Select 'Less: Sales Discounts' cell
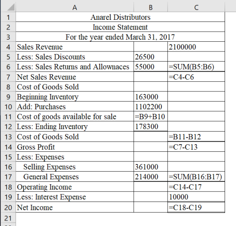The image size is (236, 226). (75, 57)
